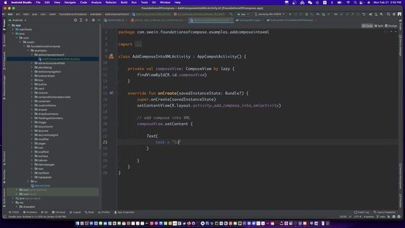Place the cursor on the setContentView line
The height and width of the screenshot is (228, 405).
point(209,106)
